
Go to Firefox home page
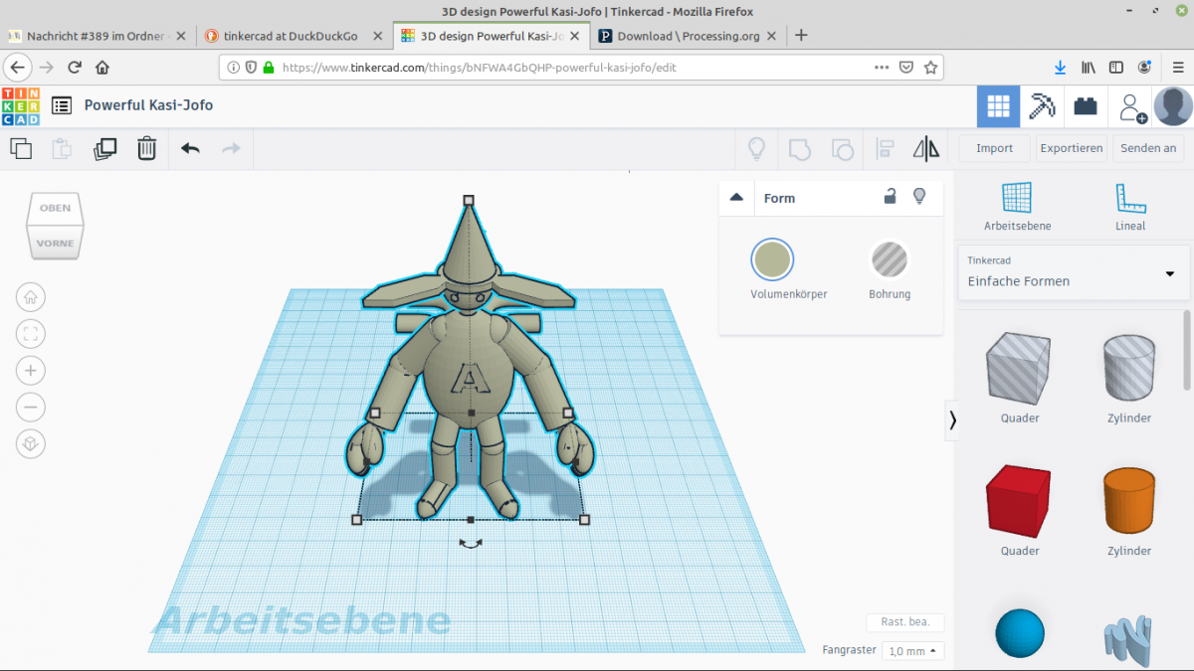coord(101,68)
